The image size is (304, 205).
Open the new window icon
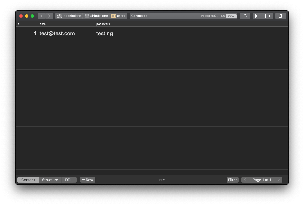pyautogui.click(x=280, y=16)
